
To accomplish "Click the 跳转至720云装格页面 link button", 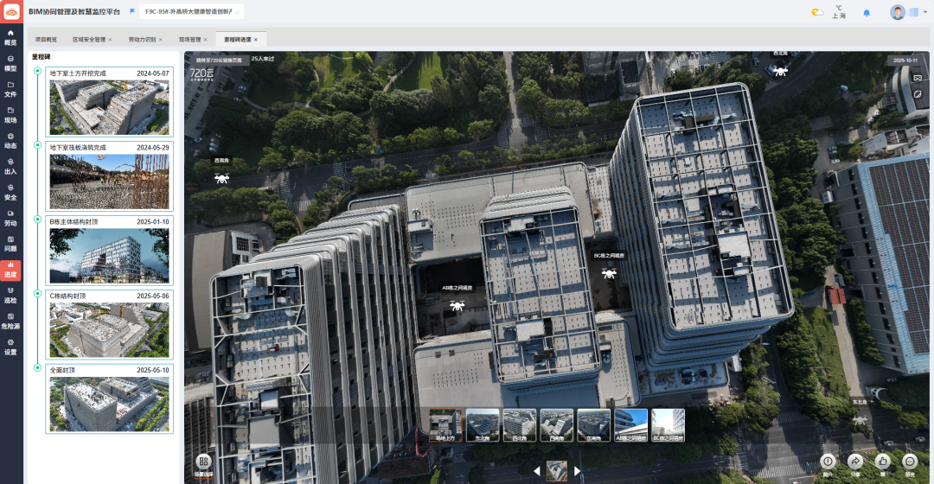I will tap(219, 60).
